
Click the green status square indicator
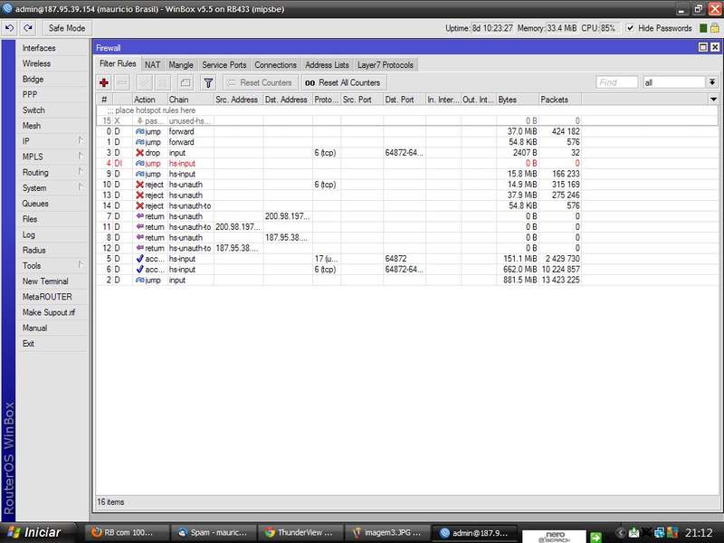703,28
